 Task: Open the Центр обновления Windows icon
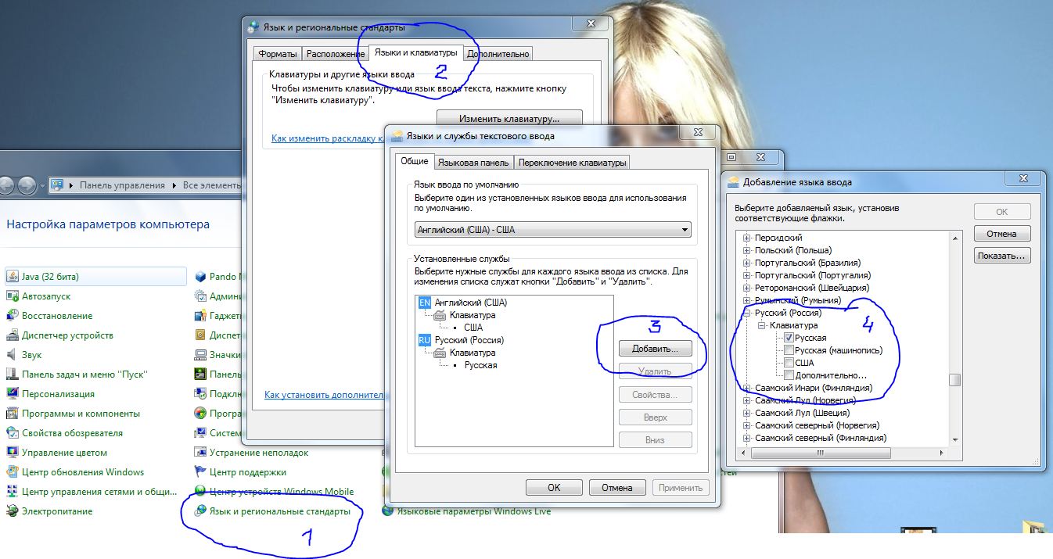click(x=13, y=472)
